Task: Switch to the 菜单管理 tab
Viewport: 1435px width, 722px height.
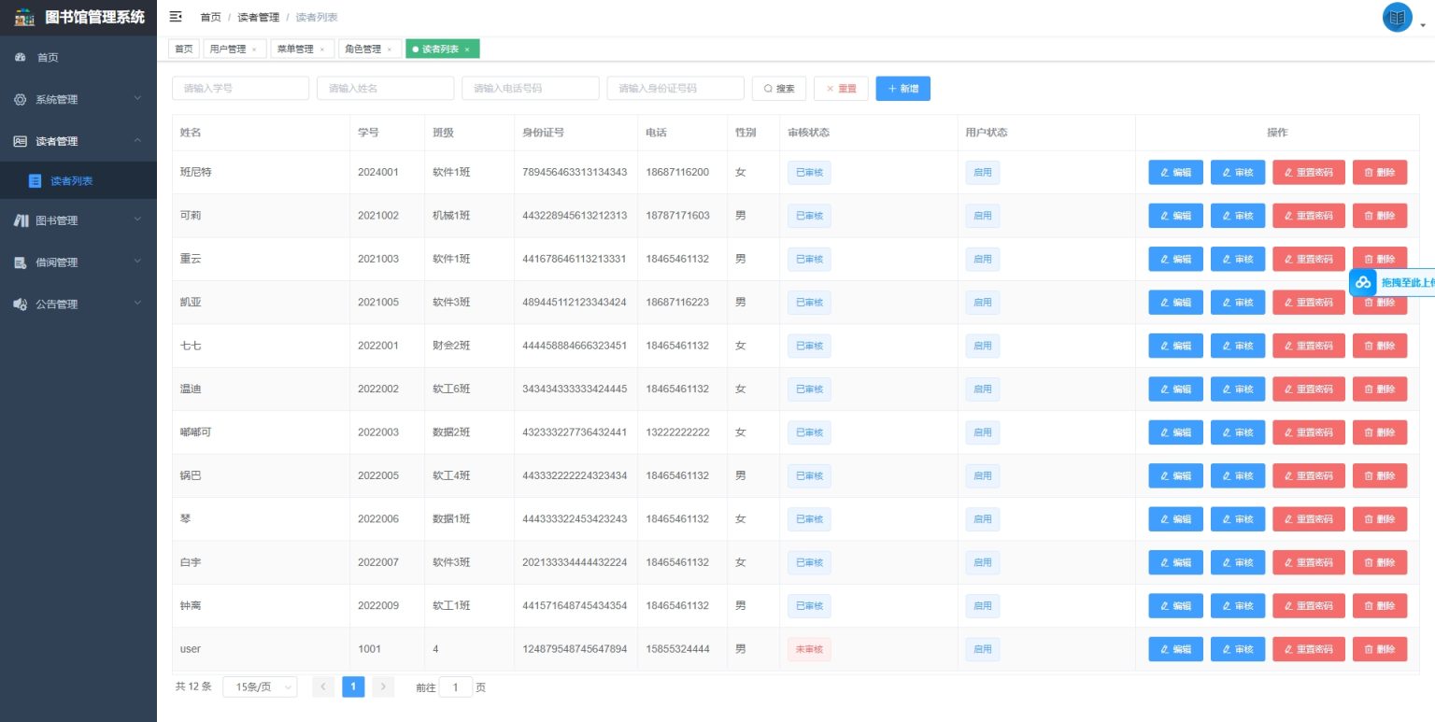Action: click(295, 50)
